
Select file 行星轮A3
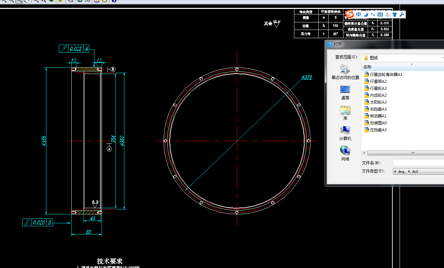[376, 88]
